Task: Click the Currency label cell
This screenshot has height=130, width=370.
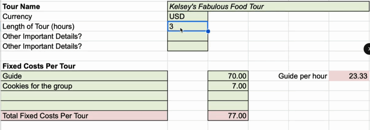Action: pyautogui.click(x=84, y=17)
